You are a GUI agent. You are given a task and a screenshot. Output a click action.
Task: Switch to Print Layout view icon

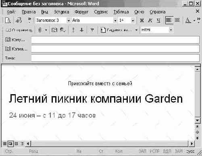click(16, 144)
